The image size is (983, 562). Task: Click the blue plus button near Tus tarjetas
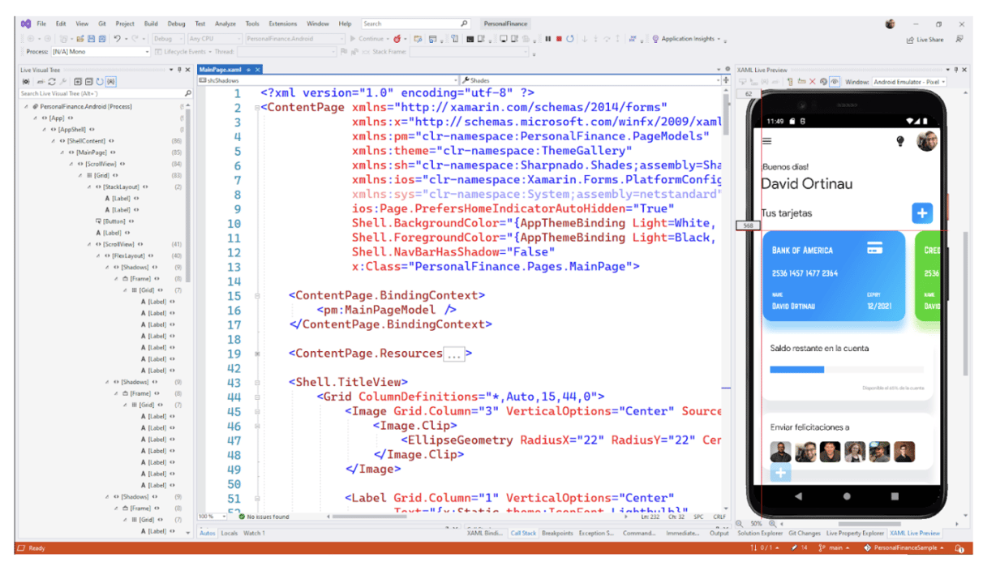(921, 213)
